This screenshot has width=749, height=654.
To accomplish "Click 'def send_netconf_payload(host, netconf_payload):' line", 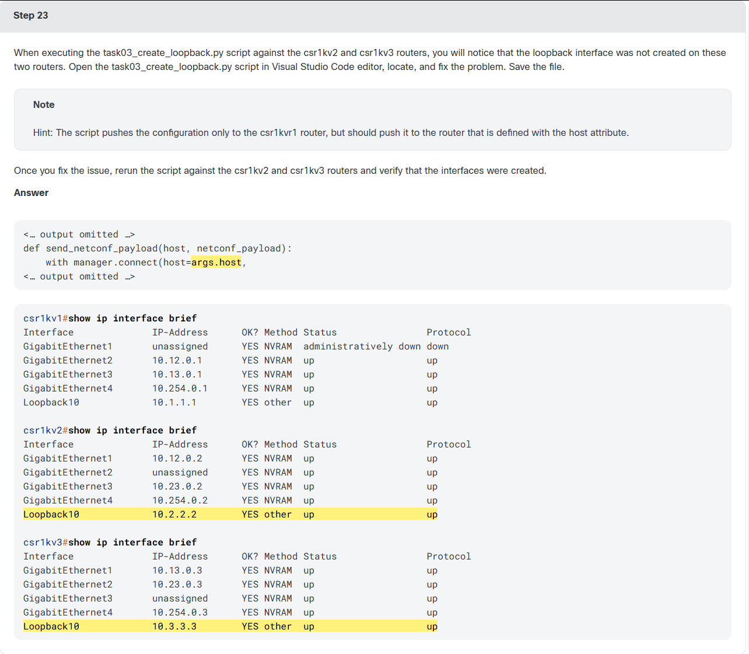I will click(x=157, y=249).
